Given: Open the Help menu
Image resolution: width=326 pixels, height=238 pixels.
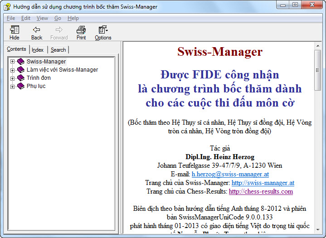Looking at the screenshot, I should 73,18.
